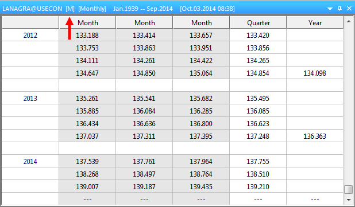Select the 2013 year row label
The image size is (355, 207).
point(30,98)
